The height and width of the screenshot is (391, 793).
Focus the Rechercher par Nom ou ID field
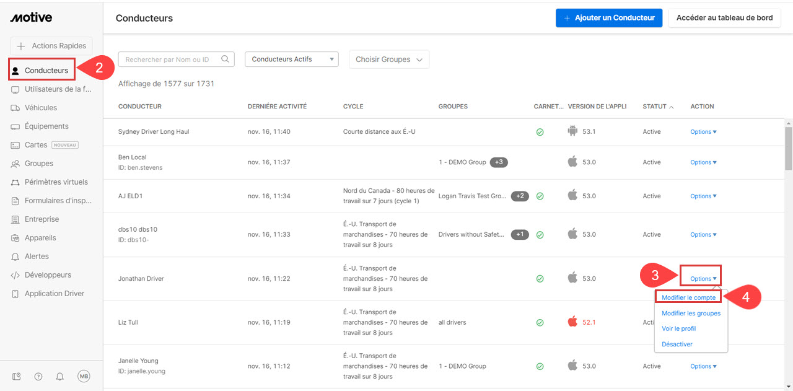tap(177, 59)
